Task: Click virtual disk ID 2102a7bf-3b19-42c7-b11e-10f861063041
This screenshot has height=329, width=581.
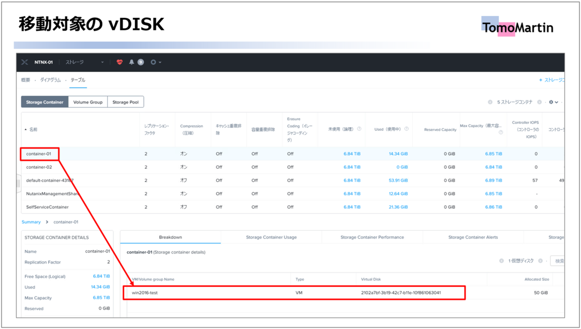Action: click(401, 293)
